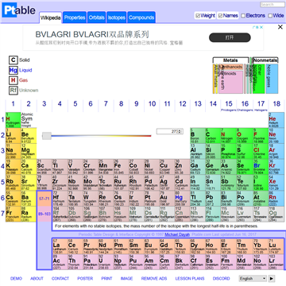
Task: Click the language go arrow button
Action: pos(272,279)
